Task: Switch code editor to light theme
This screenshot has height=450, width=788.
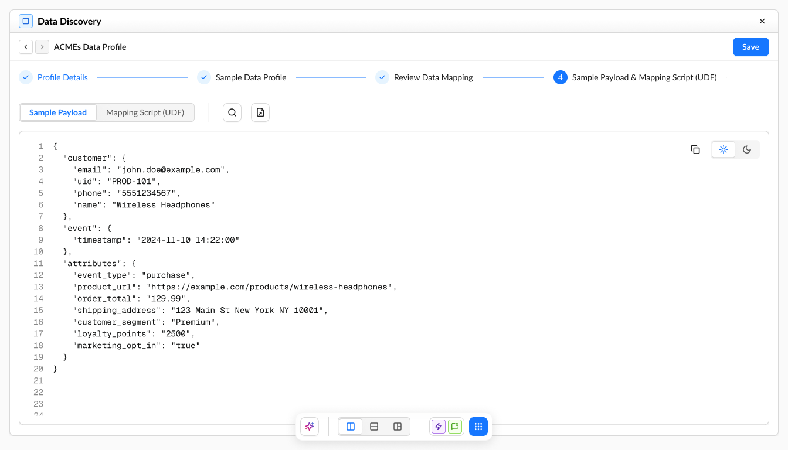Action: click(724, 149)
